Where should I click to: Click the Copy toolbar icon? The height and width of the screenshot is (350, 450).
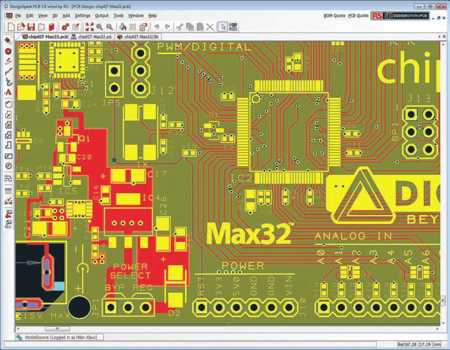[x=190, y=27]
